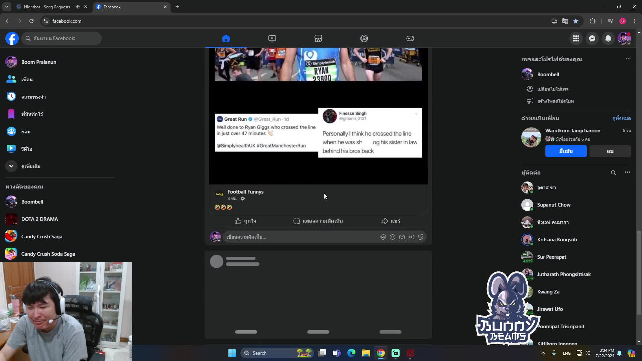Expand See more in left sidebar
The image size is (642, 361).
click(x=60, y=166)
